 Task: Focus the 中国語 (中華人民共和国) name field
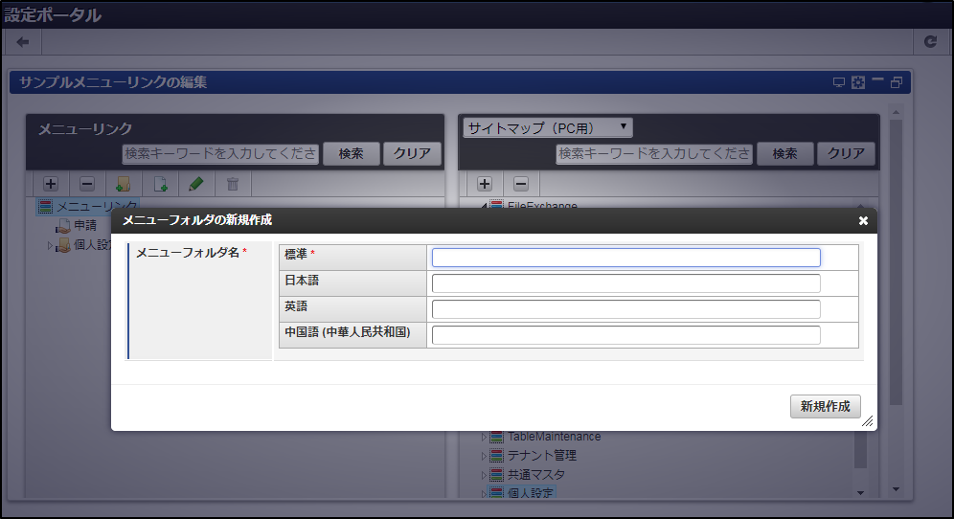tap(626, 335)
